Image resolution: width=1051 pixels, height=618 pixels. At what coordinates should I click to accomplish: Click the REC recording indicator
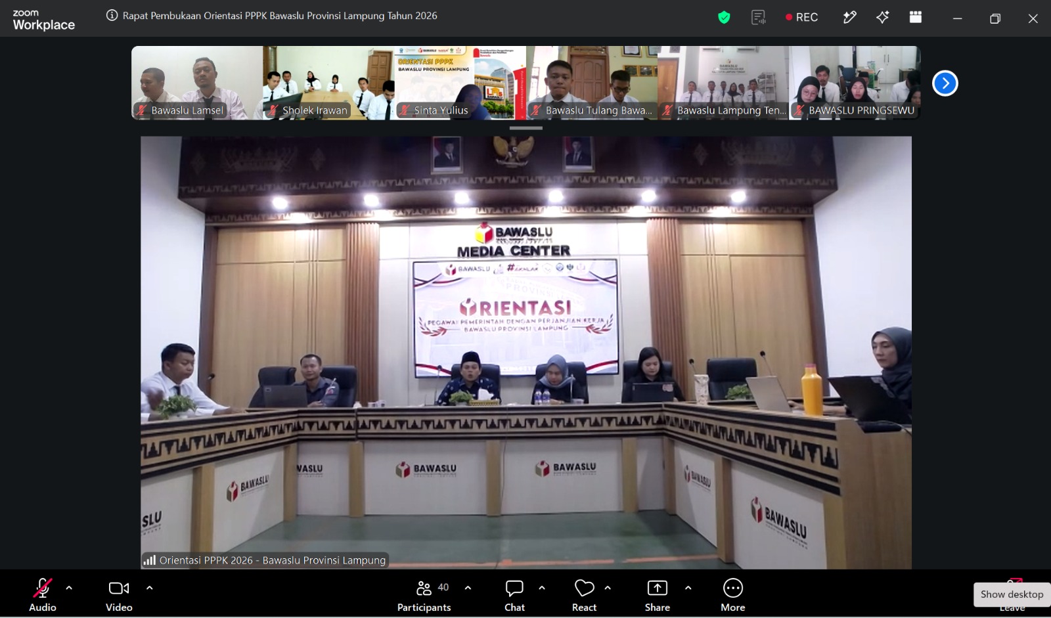pyautogui.click(x=802, y=18)
